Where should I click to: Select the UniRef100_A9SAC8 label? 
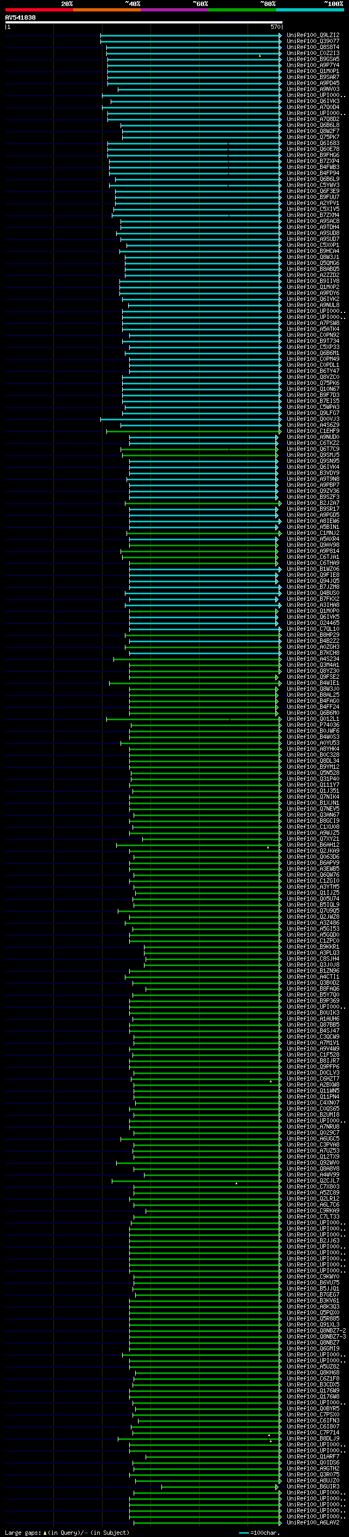[313, 221]
